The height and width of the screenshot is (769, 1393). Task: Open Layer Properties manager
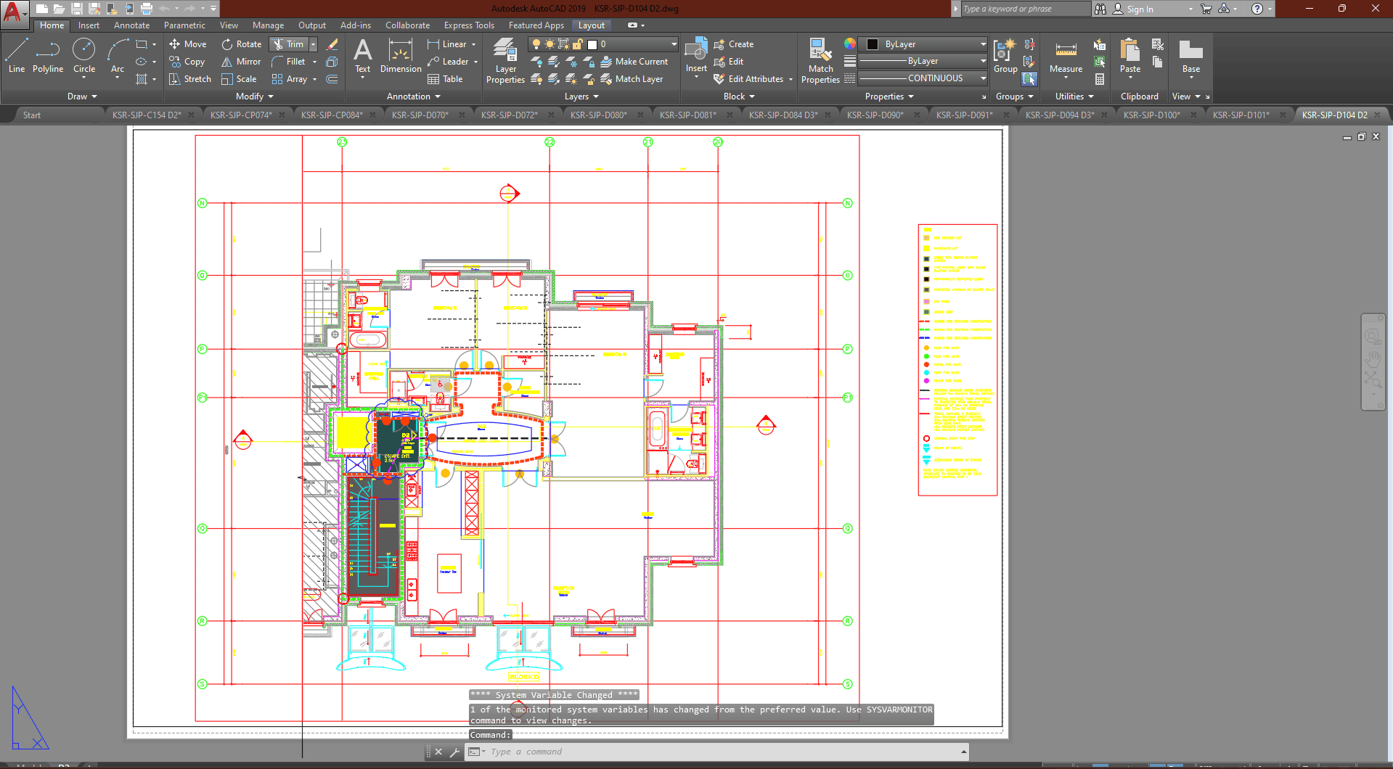[505, 61]
